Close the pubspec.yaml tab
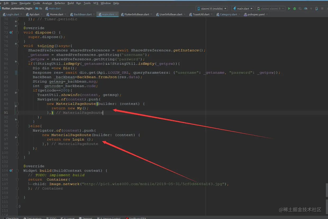 click(x=267, y=15)
